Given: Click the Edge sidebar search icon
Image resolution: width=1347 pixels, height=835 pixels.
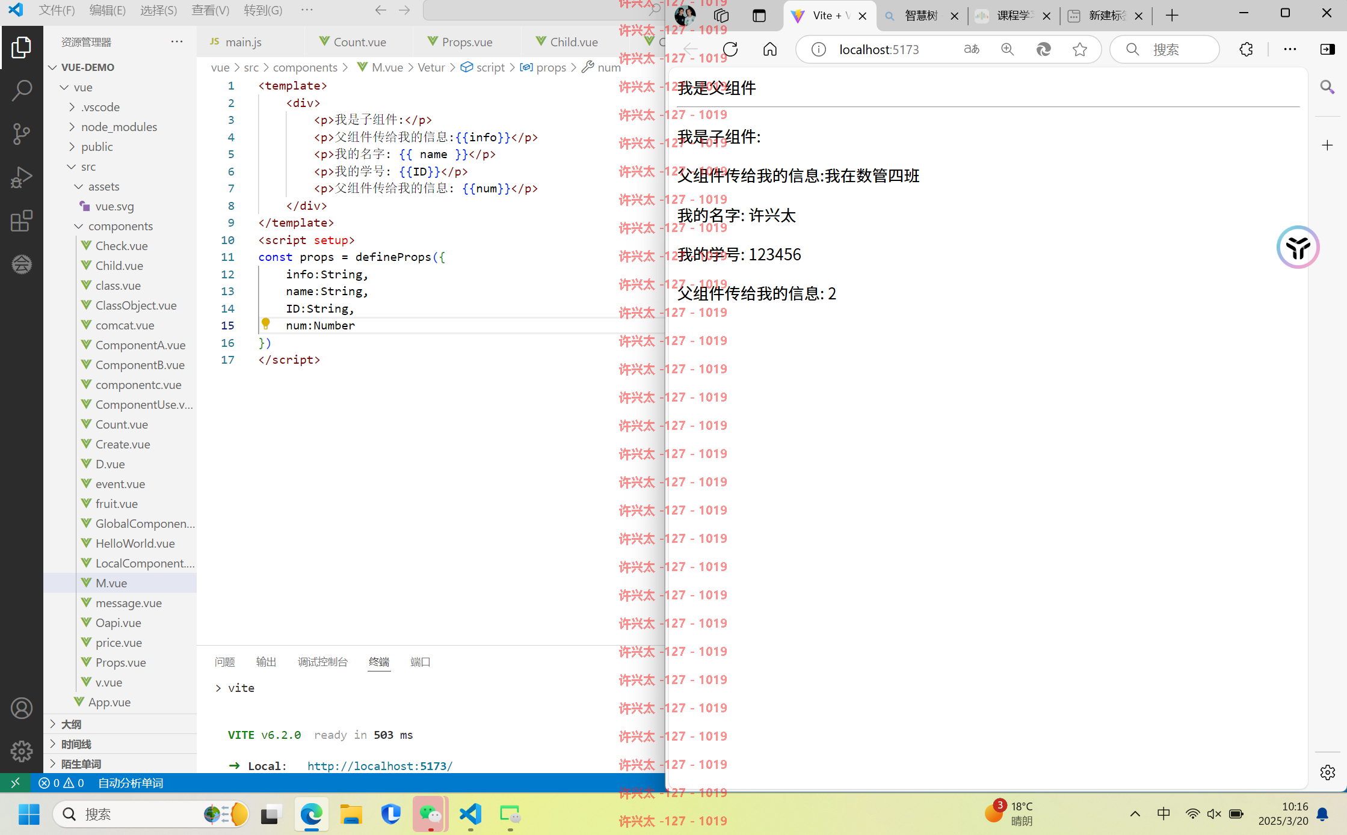Looking at the screenshot, I should pos(1327,87).
